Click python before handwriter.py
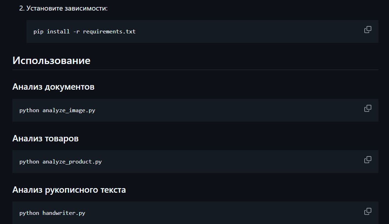The image size is (389, 224). coord(29,213)
